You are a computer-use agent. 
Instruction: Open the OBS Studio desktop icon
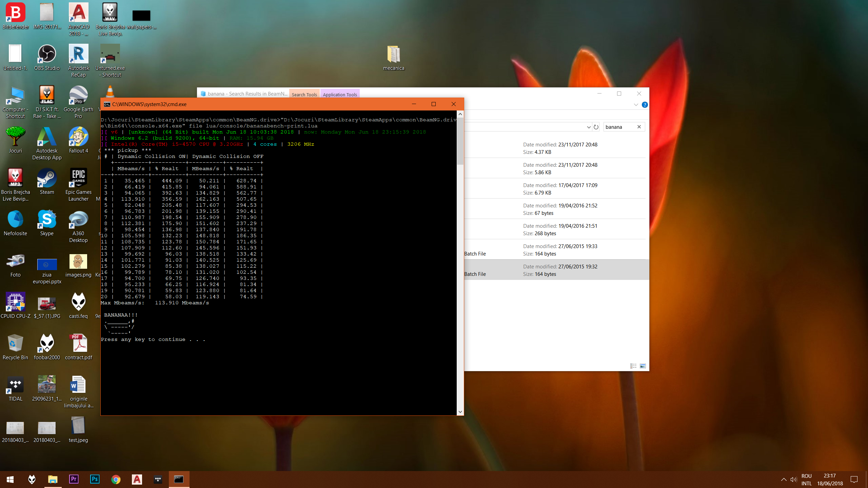point(47,54)
